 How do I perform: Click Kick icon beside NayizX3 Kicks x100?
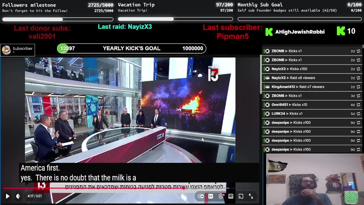(x=267, y=69)
